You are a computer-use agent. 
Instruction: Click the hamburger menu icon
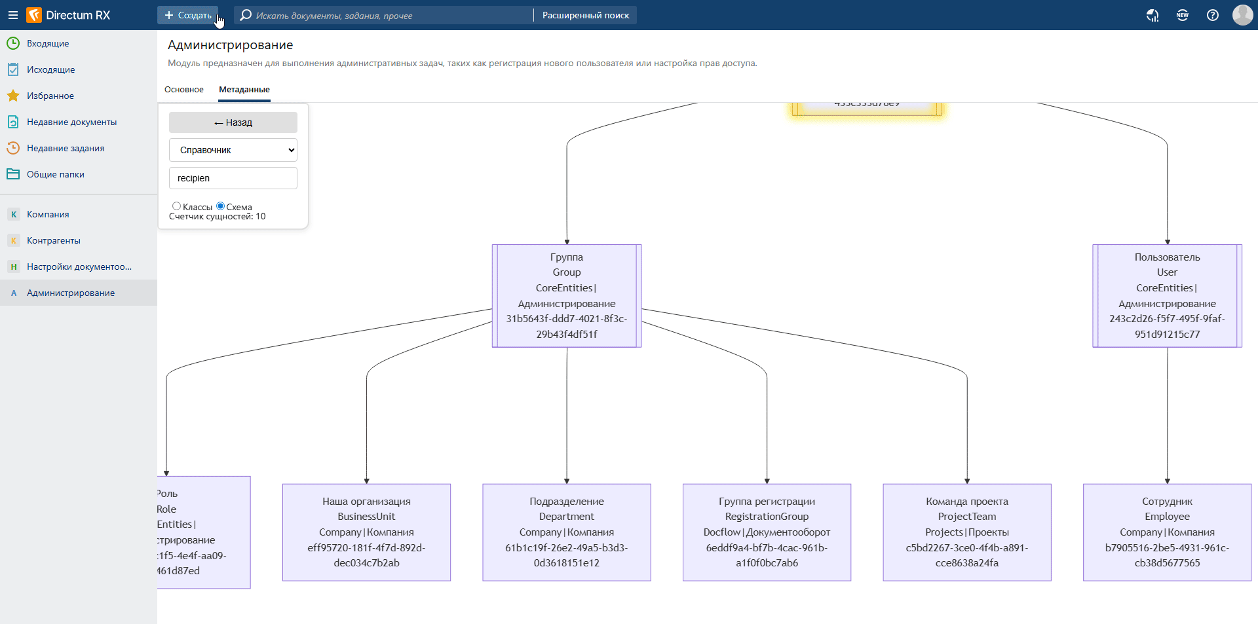[12, 15]
